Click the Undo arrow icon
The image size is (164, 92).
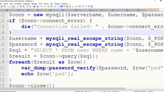[27, 6]
